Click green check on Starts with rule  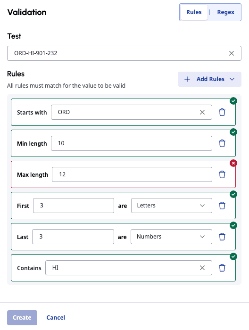tap(233, 101)
